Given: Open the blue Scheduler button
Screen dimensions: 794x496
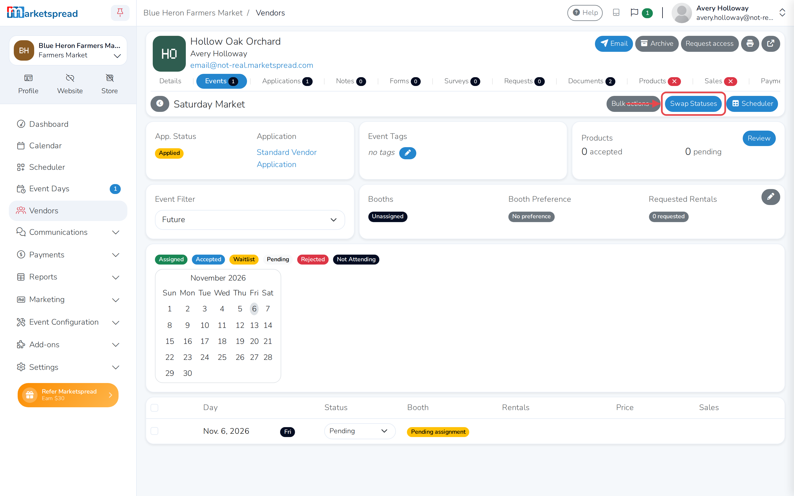Looking at the screenshot, I should [752, 104].
